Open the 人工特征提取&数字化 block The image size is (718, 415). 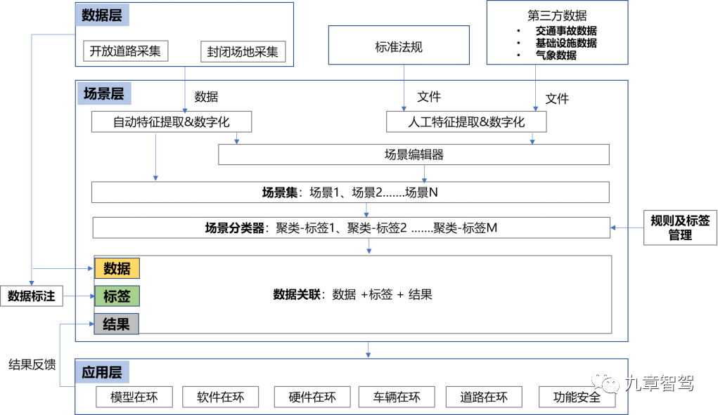(466, 121)
